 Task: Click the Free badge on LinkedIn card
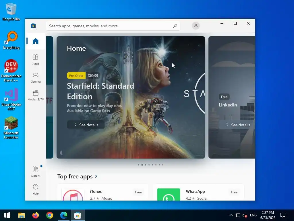pyautogui.click(x=224, y=97)
